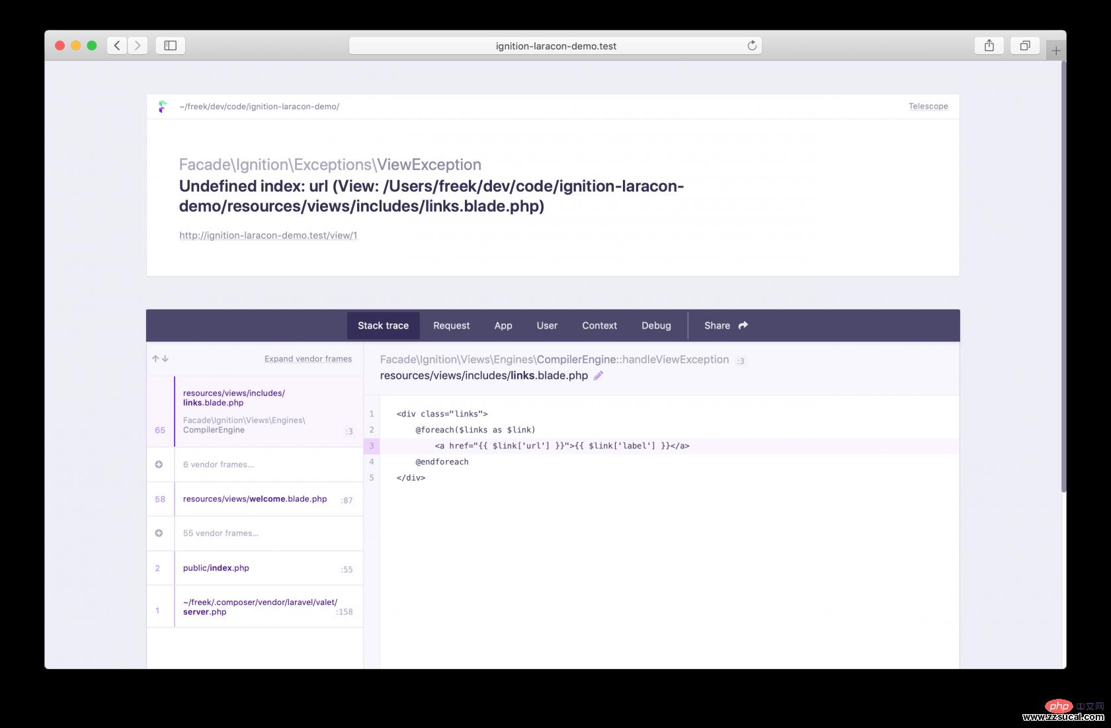The height and width of the screenshot is (728, 1111).
Task: Click frame number 58 in stack list
Action: tap(160, 499)
